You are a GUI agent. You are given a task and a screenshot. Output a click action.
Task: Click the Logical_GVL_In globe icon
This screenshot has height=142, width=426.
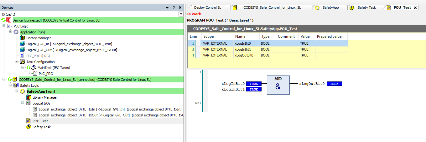pyautogui.click(x=23, y=44)
